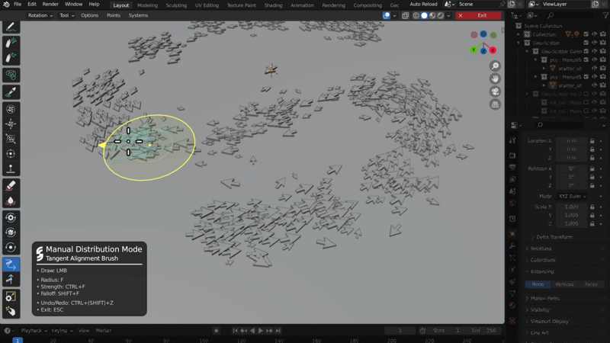Image resolution: width=610 pixels, height=343 pixels.
Task: Open the Tool dropdown in viewport header
Action: (66, 15)
